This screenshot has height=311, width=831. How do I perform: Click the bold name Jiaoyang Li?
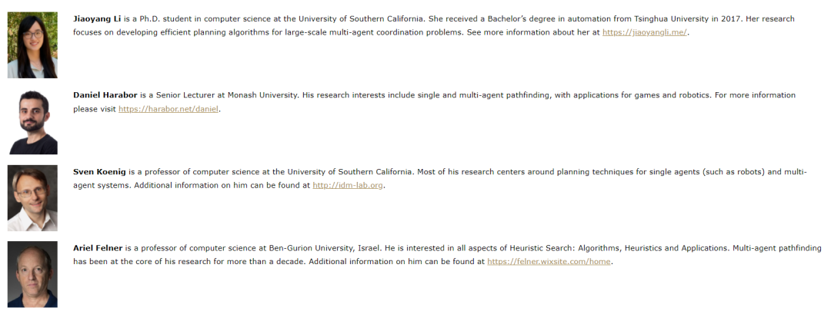click(96, 18)
